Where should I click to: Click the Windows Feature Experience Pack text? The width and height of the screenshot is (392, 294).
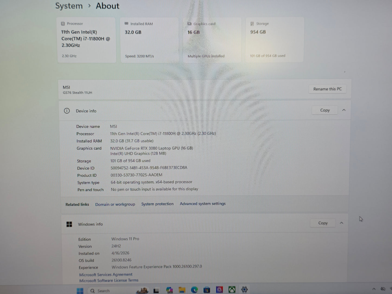point(157,267)
